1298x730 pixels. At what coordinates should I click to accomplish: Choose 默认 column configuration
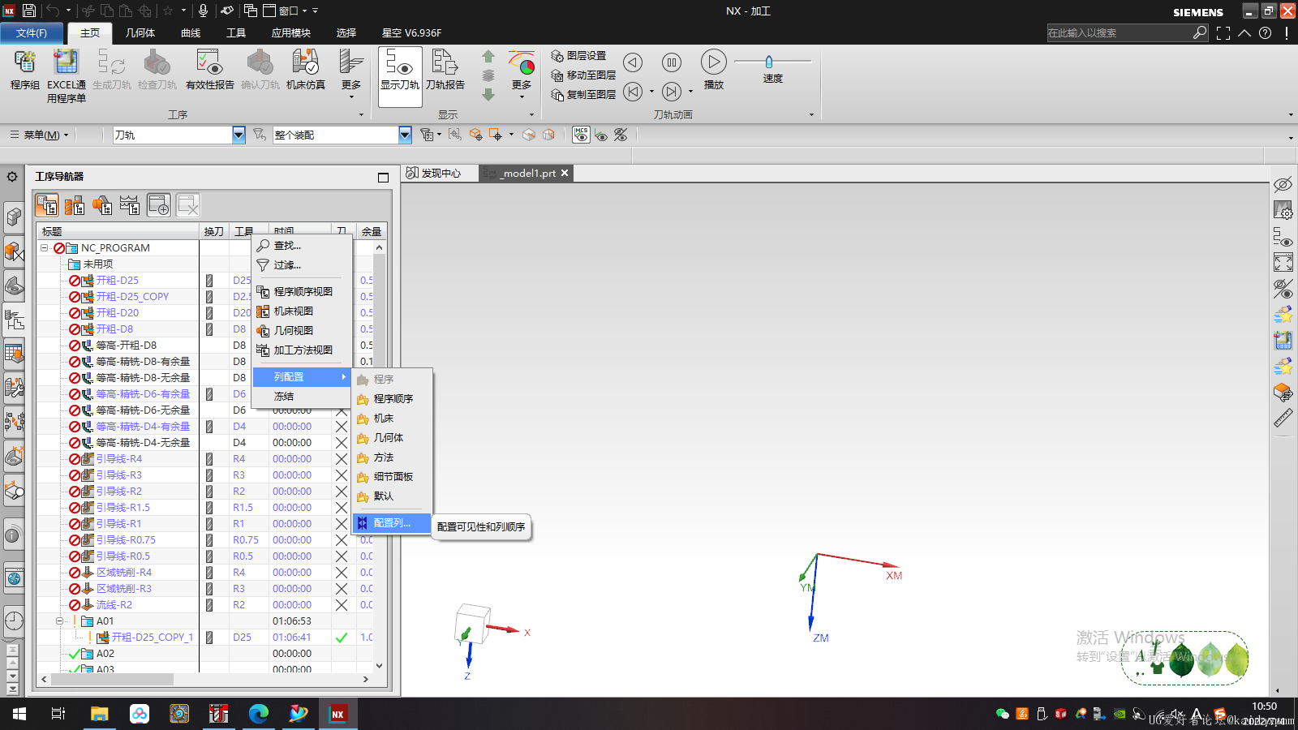pos(393,496)
